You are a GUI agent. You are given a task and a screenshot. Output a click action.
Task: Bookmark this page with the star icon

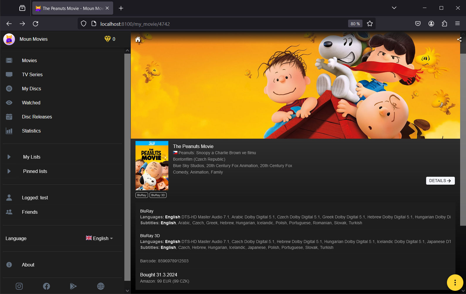[370, 24]
